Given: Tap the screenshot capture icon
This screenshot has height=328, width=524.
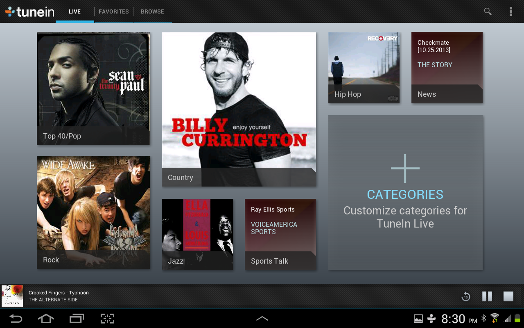Looking at the screenshot, I should point(107,319).
